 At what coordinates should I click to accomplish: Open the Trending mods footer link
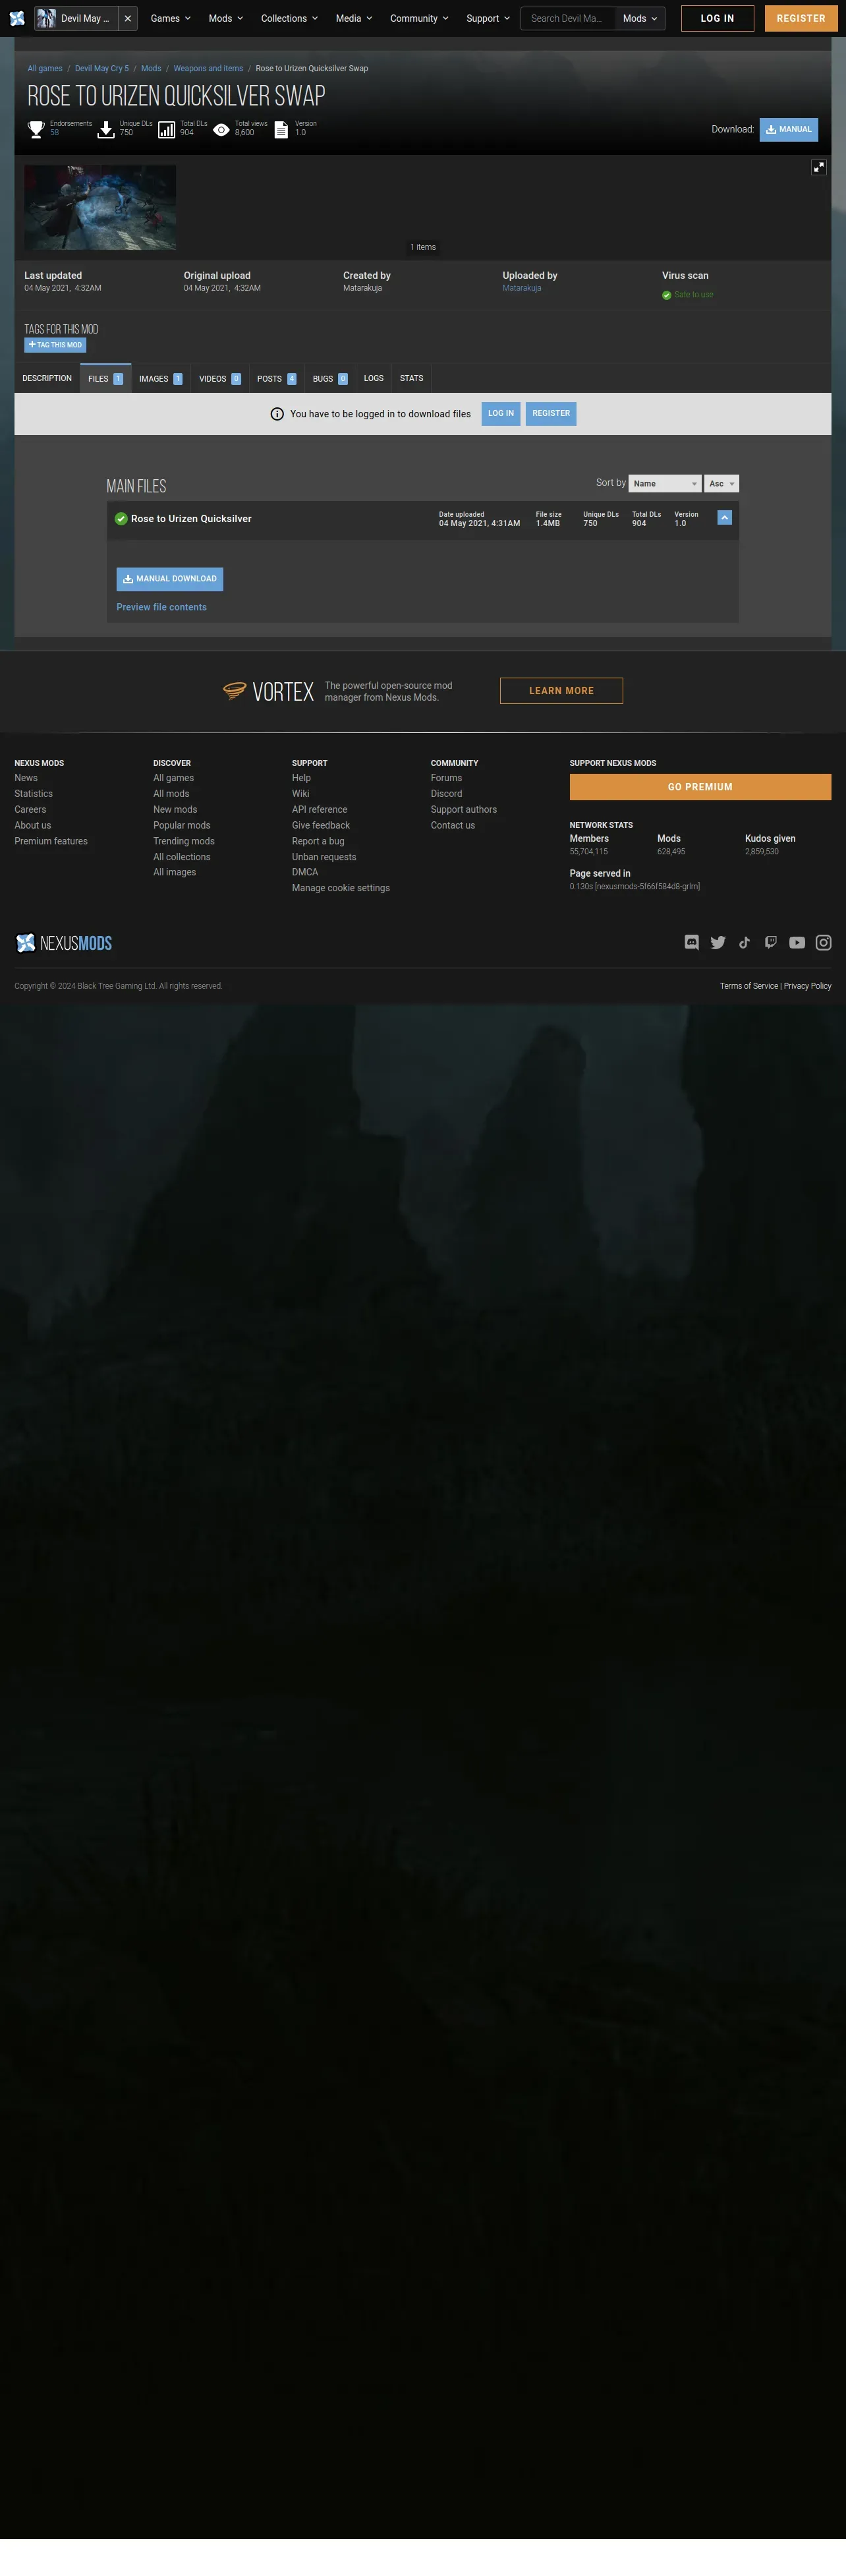pos(184,841)
